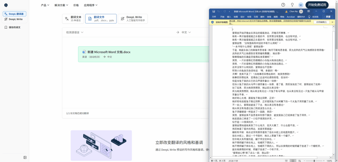Click the 100% zoom level in Word

(329, 161)
